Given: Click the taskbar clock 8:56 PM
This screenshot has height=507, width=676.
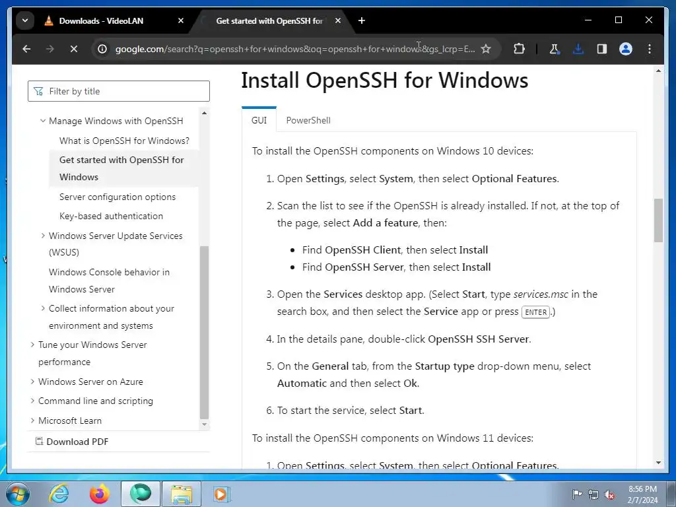Looking at the screenshot, I should [x=642, y=489].
